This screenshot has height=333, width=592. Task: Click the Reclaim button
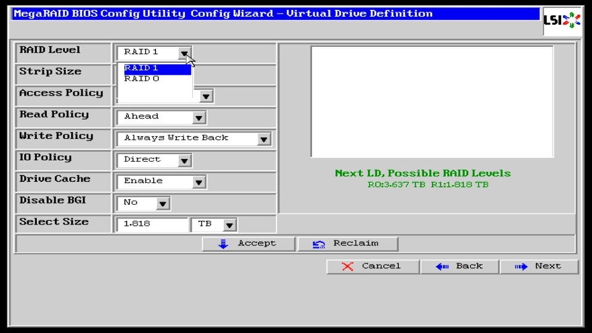[348, 244]
